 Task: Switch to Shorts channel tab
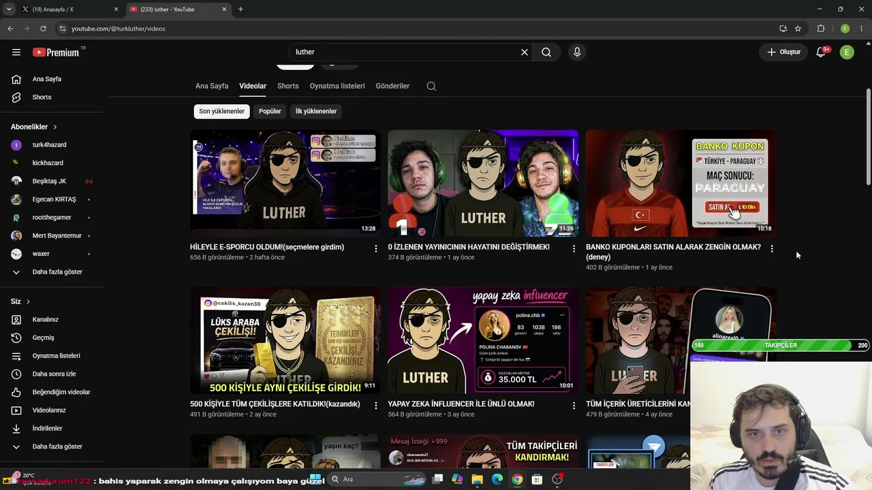[x=288, y=86]
